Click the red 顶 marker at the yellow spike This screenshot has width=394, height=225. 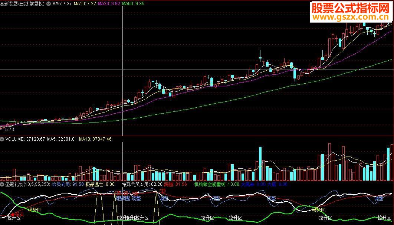pos(163,191)
